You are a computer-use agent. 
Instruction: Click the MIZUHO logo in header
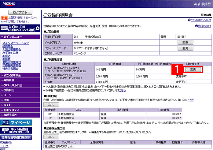(x=9, y=4)
